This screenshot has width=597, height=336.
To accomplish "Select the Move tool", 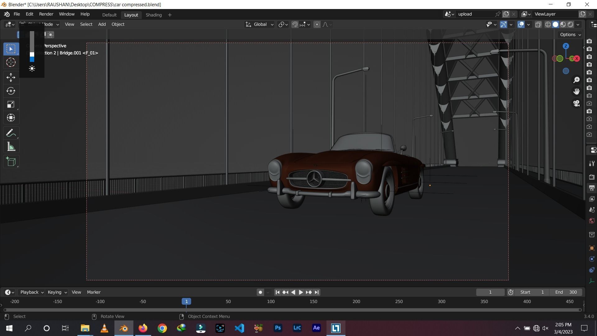I will coord(11,77).
